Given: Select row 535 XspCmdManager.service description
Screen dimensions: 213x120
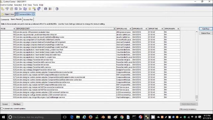Looking at the screenshot, I should click(x=66, y=97).
